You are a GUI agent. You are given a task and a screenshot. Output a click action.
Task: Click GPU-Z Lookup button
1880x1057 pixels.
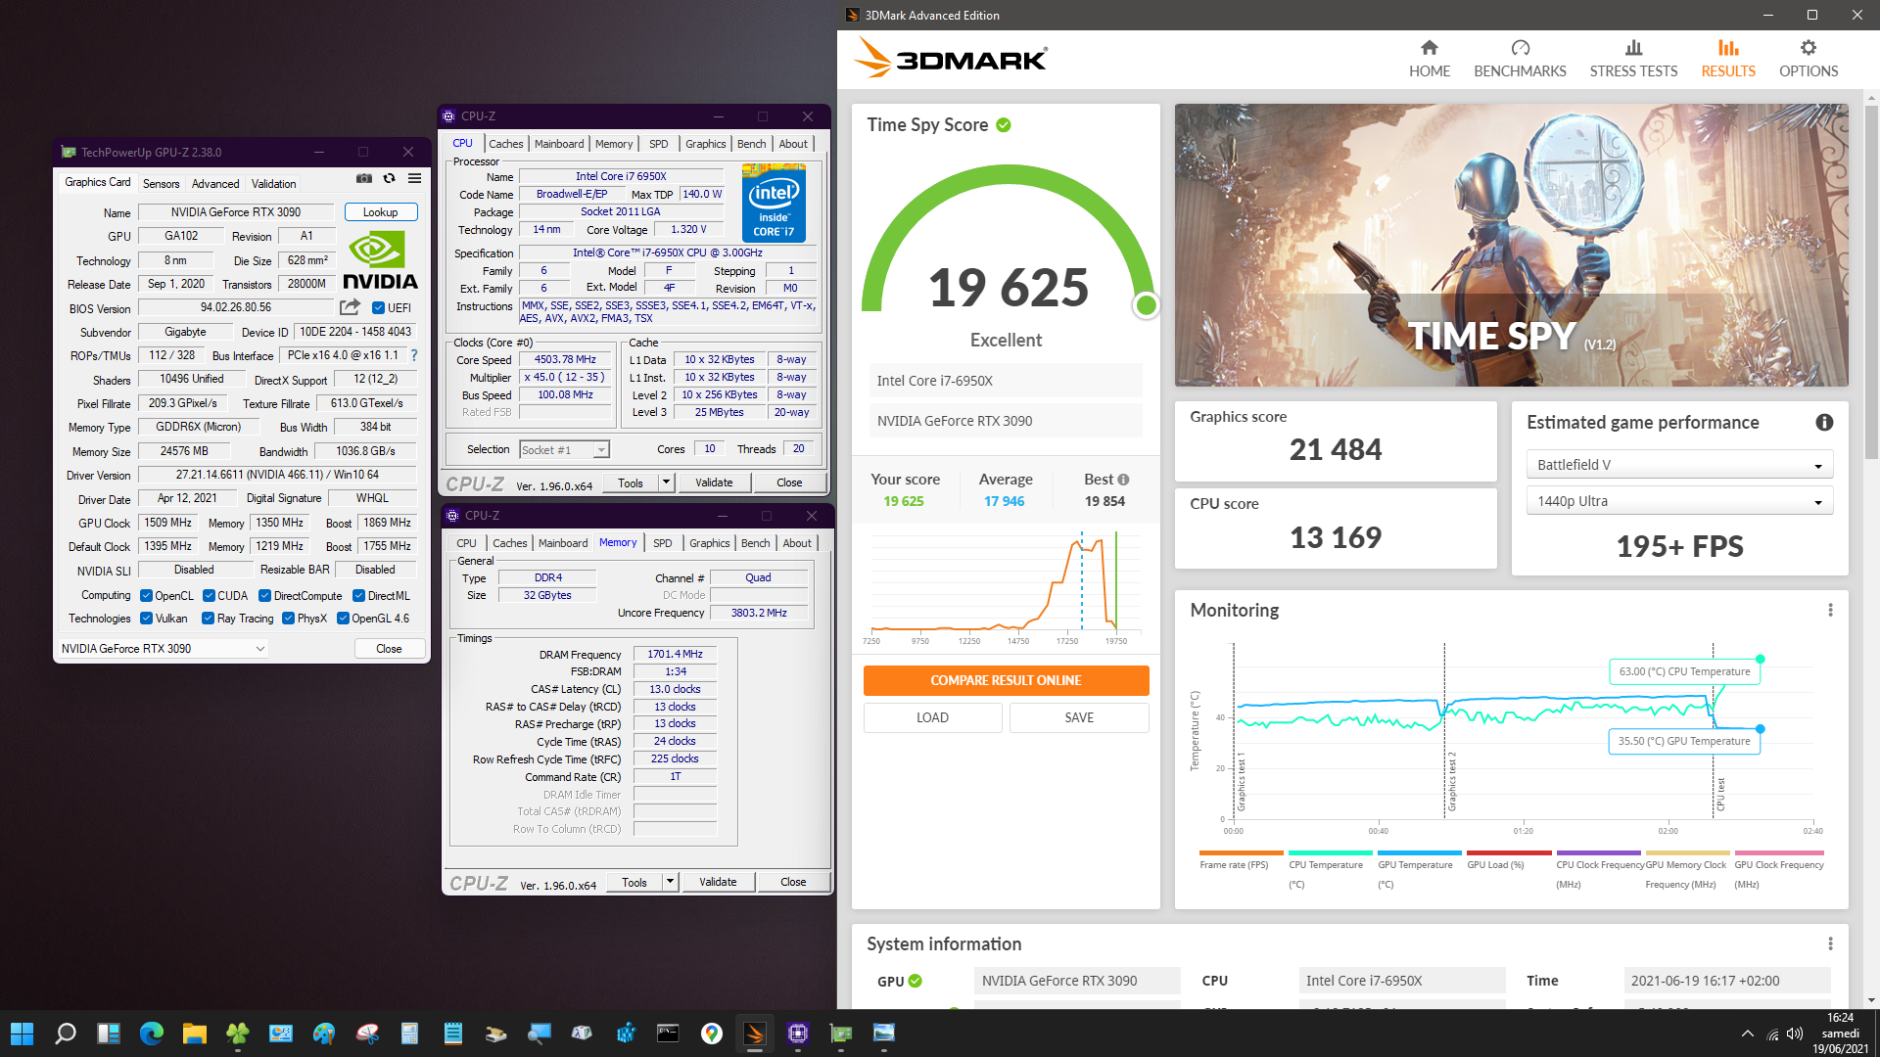point(380,212)
